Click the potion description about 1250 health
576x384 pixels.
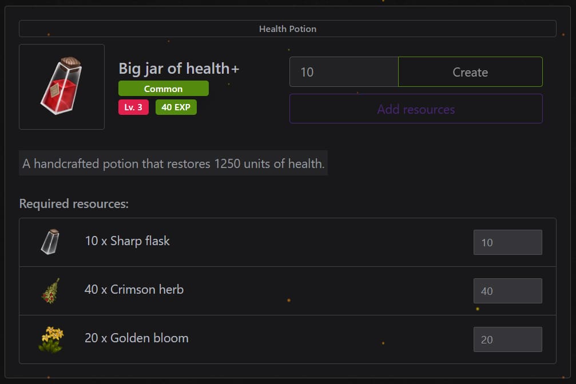[x=173, y=163]
